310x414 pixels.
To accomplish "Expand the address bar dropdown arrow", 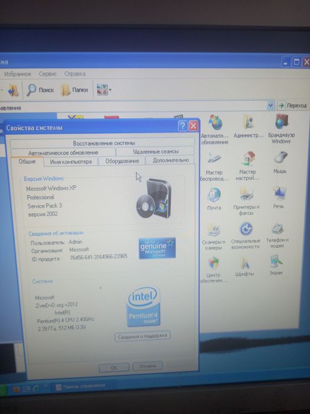I will (270, 106).
